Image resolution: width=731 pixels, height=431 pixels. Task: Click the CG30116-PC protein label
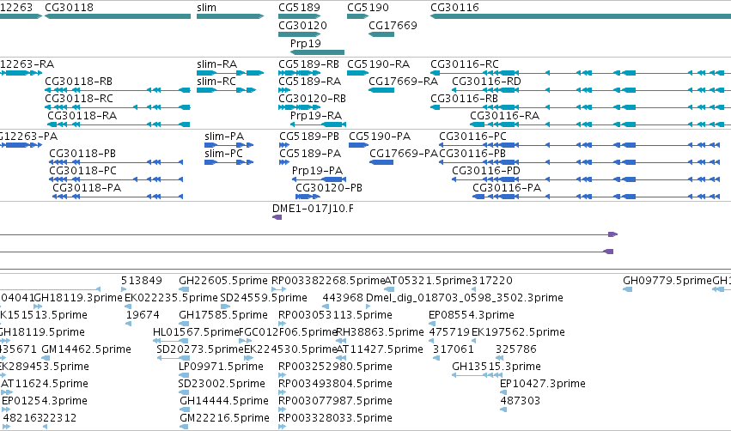pos(472,136)
